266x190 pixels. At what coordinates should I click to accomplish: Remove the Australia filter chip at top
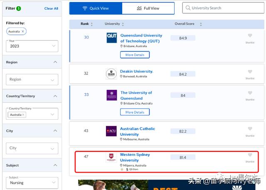click(x=23, y=31)
